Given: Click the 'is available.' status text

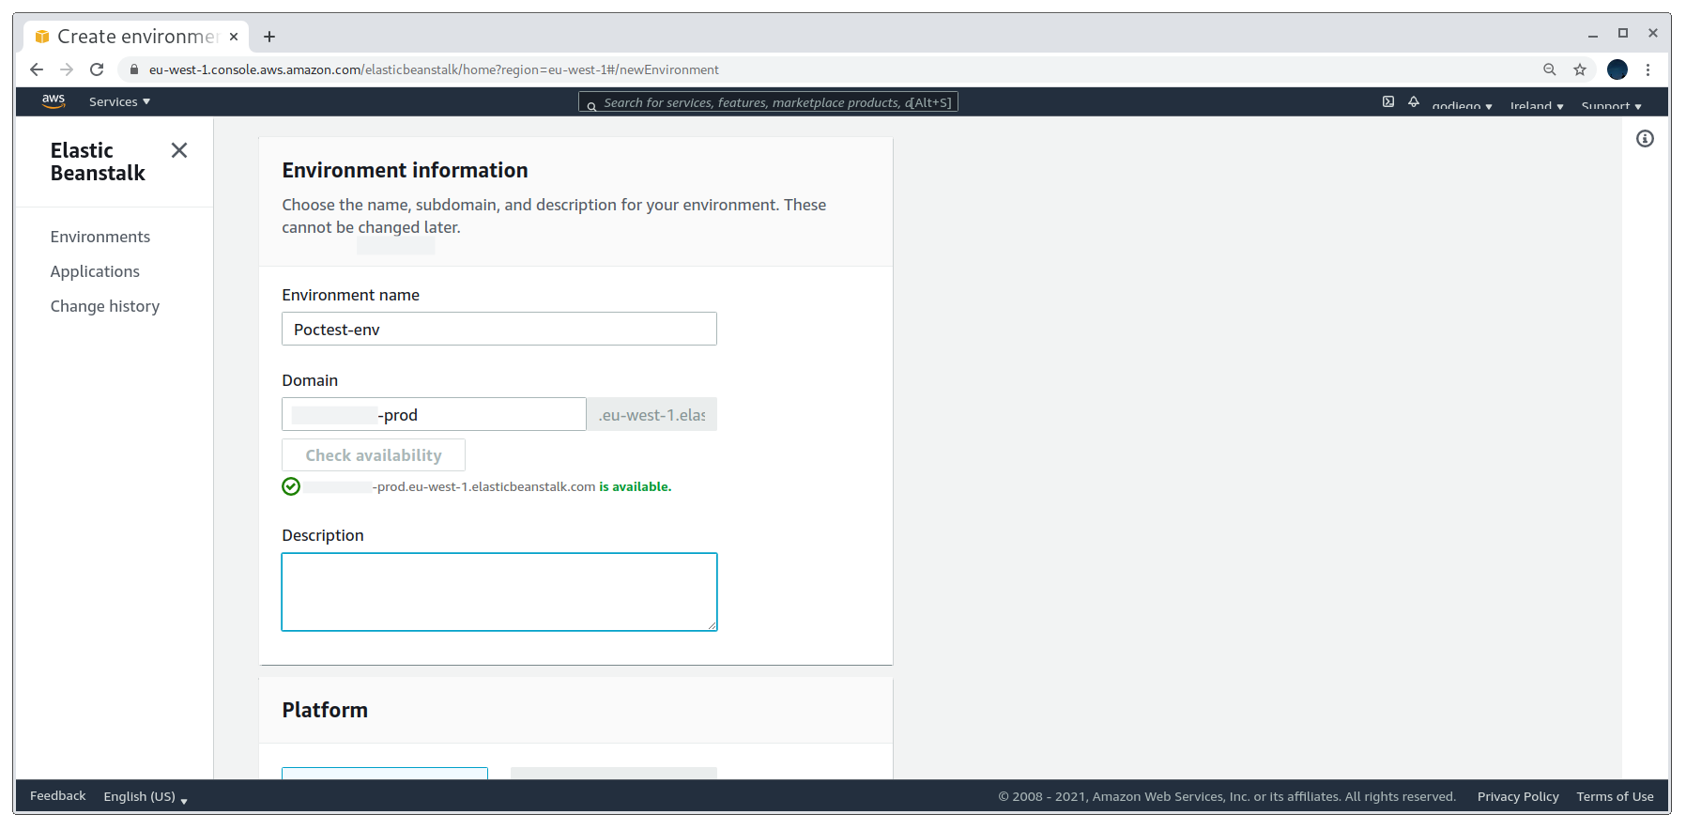Looking at the screenshot, I should [636, 486].
